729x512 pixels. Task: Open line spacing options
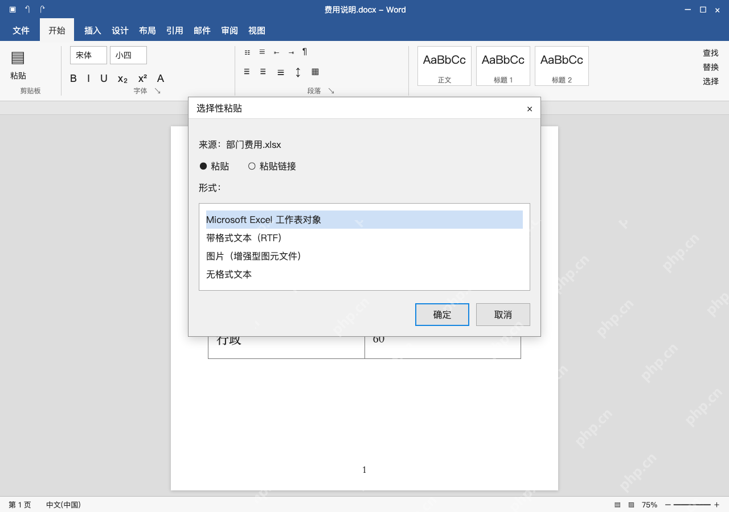(298, 72)
